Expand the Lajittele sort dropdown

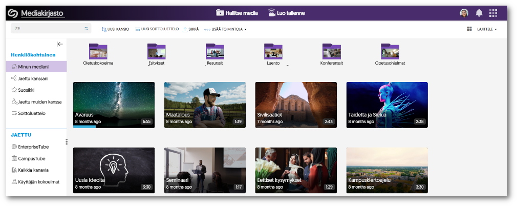point(487,29)
